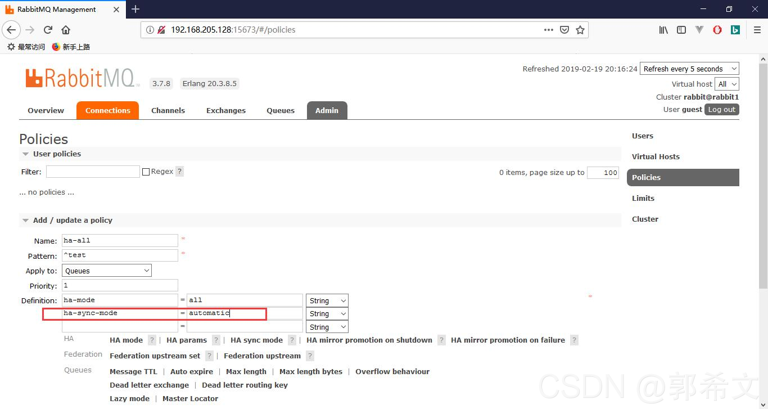The height and width of the screenshot is (409, 768).
Task: Insert the Master Locator definition key
Action: tap(190, 398)
